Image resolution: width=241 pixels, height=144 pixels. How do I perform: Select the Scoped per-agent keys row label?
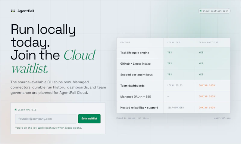coord(136,75)
